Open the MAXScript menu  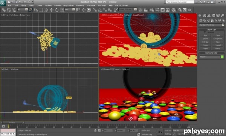click(x=102, y=6)
